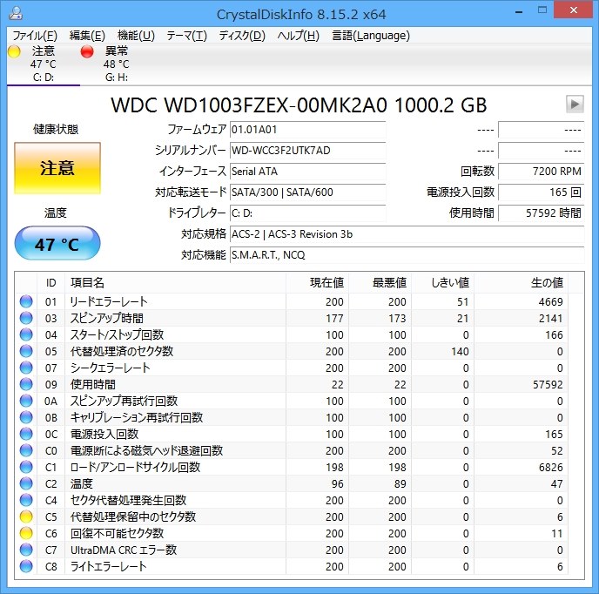Click the status orb for ID 04 row
Viewport: 599px width, 594px height.
(x=26, y=334)
